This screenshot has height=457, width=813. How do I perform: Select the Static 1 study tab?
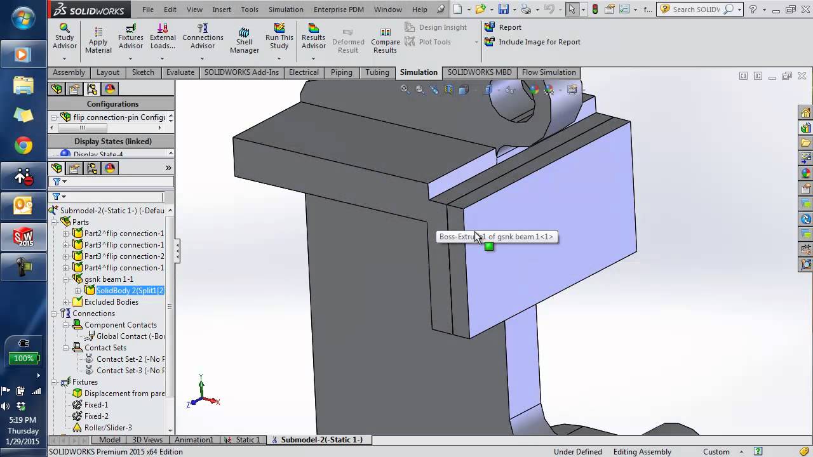(243, 440)
